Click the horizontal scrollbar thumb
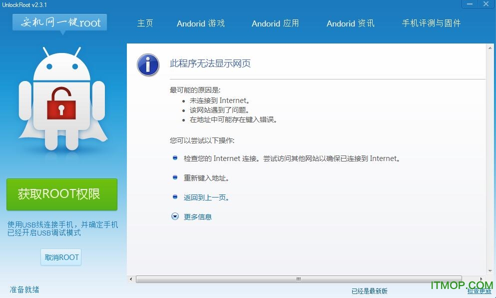Image resolution: width=496 pixels, height=298 pixels. (298, 279)
